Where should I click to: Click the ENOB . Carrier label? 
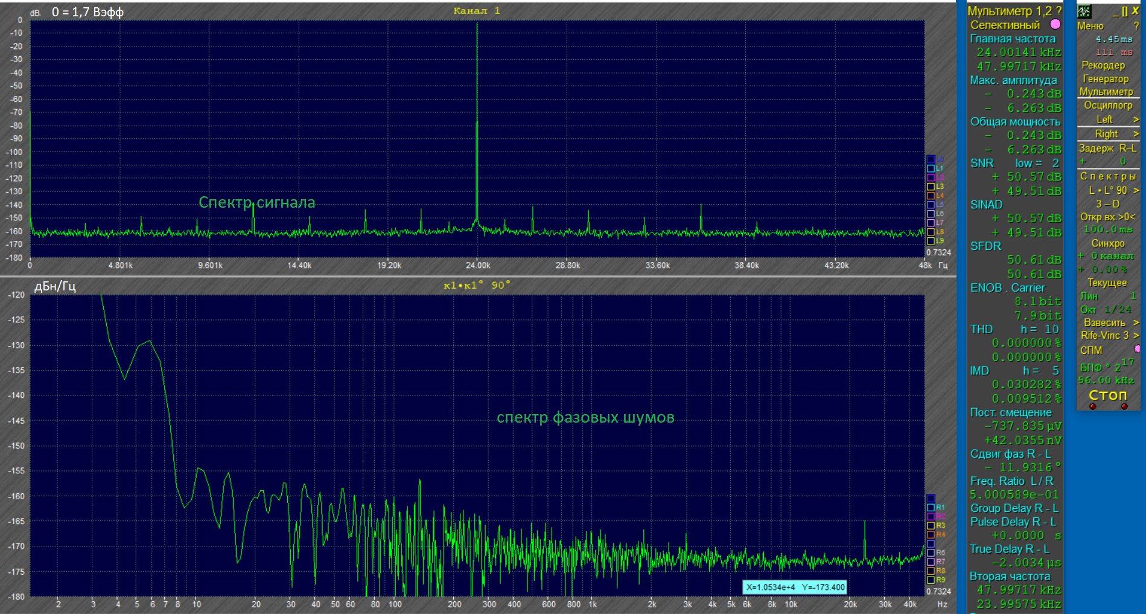[1007, 288]
